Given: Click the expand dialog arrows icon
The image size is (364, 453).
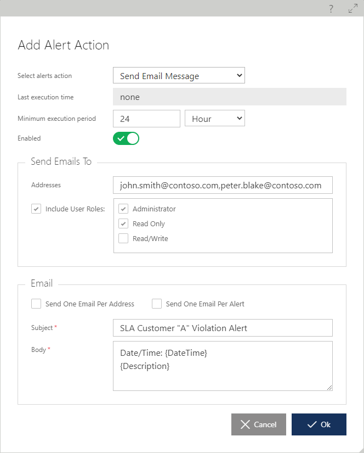Looking at the screenshot, I should click(x=352, y=8).
